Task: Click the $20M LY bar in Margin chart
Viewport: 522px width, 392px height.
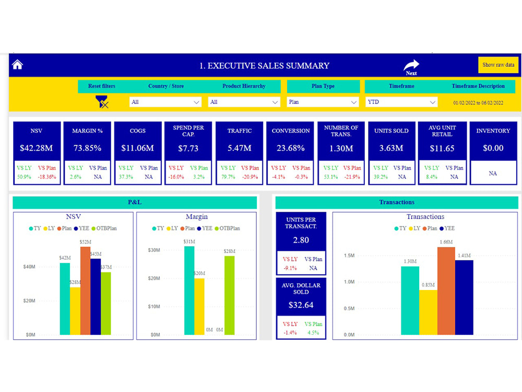Action: click(199, 306)
